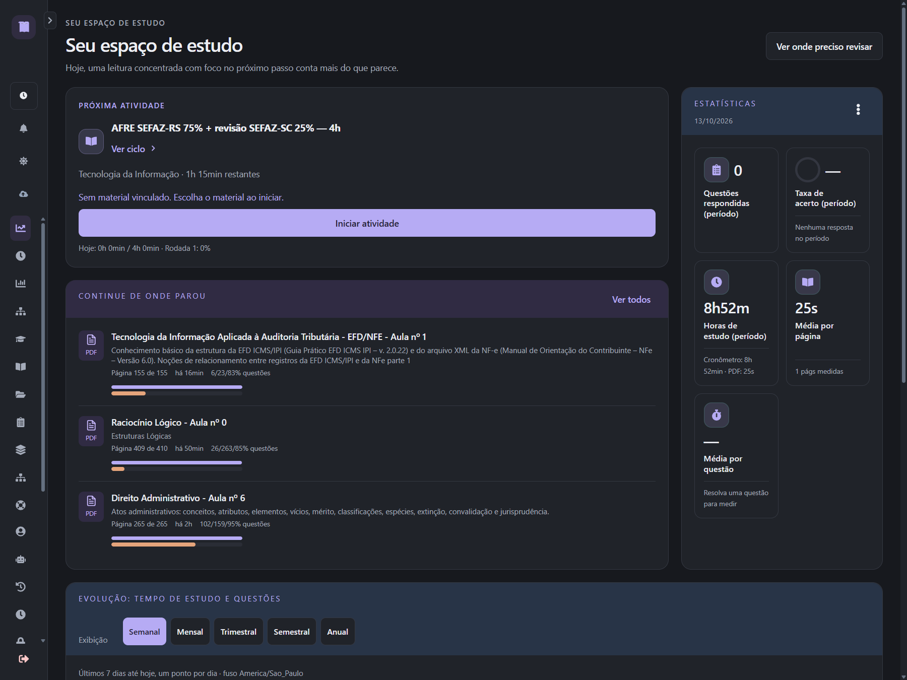Open Ver todos link
Viewport: 907px width, 680px height.
631,300
